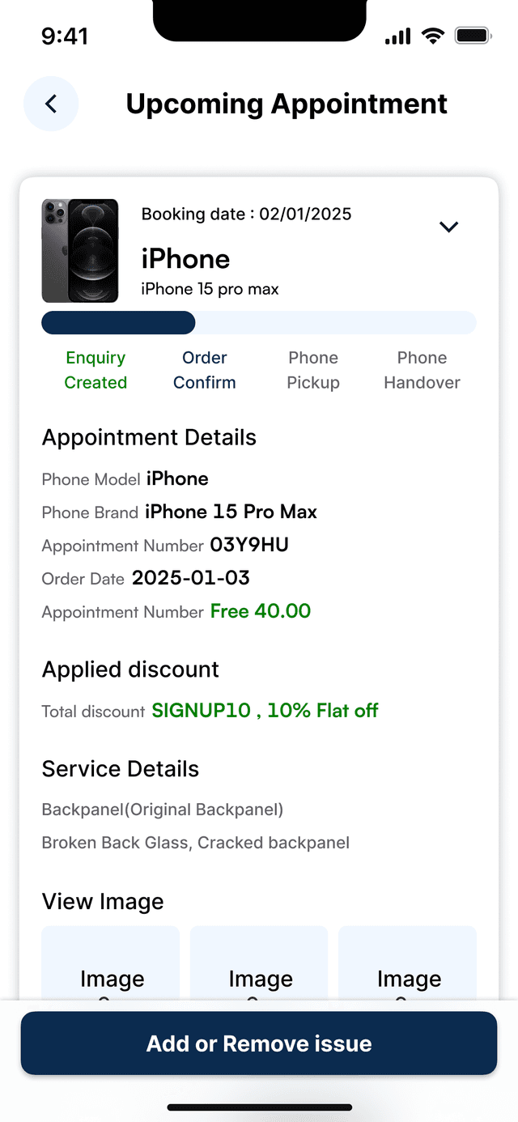
Task: Tap the Upcoming Appointment title
Action: pos(287,104)
